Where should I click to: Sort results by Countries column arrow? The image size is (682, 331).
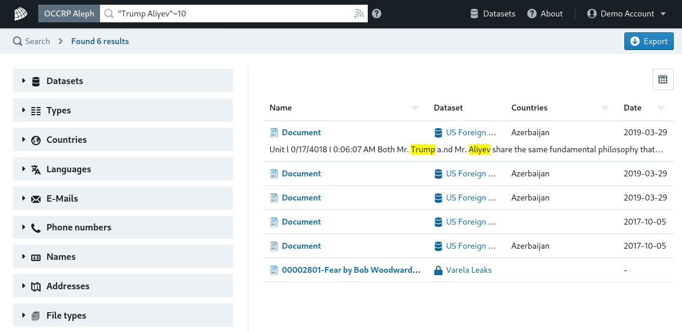pyautogui.click(x=604, y=108)
